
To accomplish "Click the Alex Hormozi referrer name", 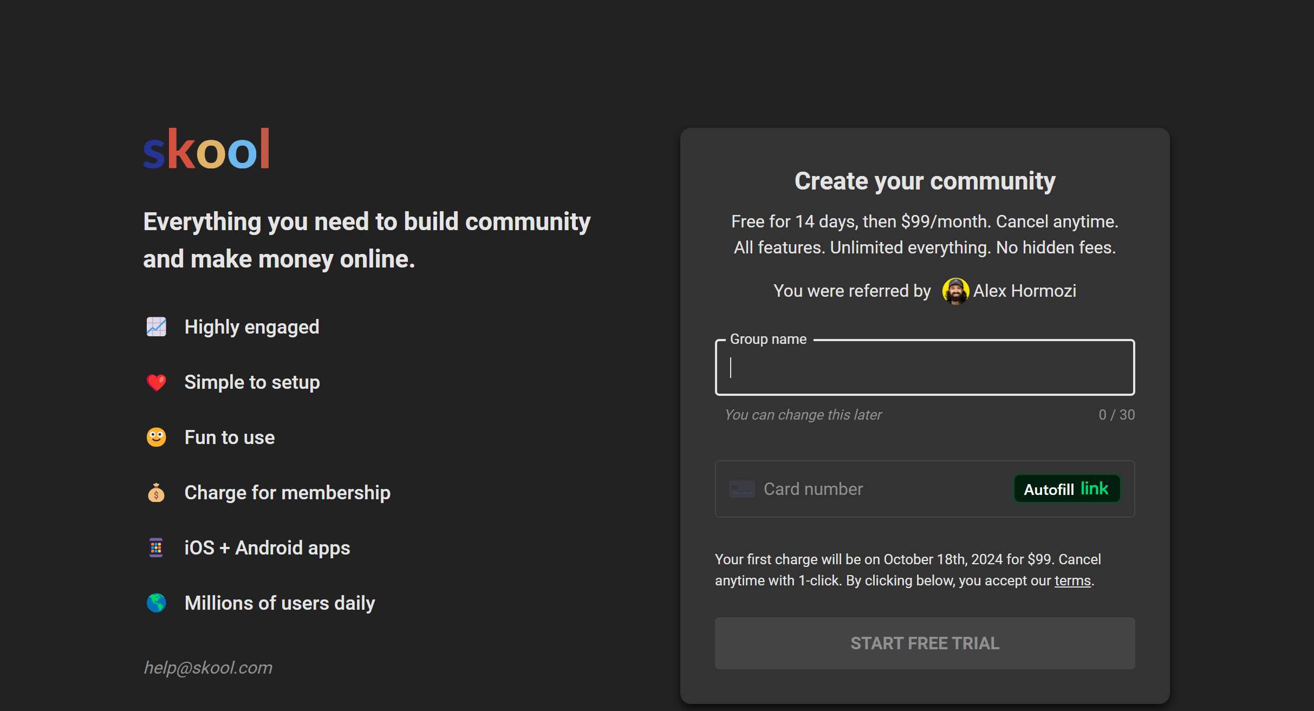I will click(x=1025, y=291).
